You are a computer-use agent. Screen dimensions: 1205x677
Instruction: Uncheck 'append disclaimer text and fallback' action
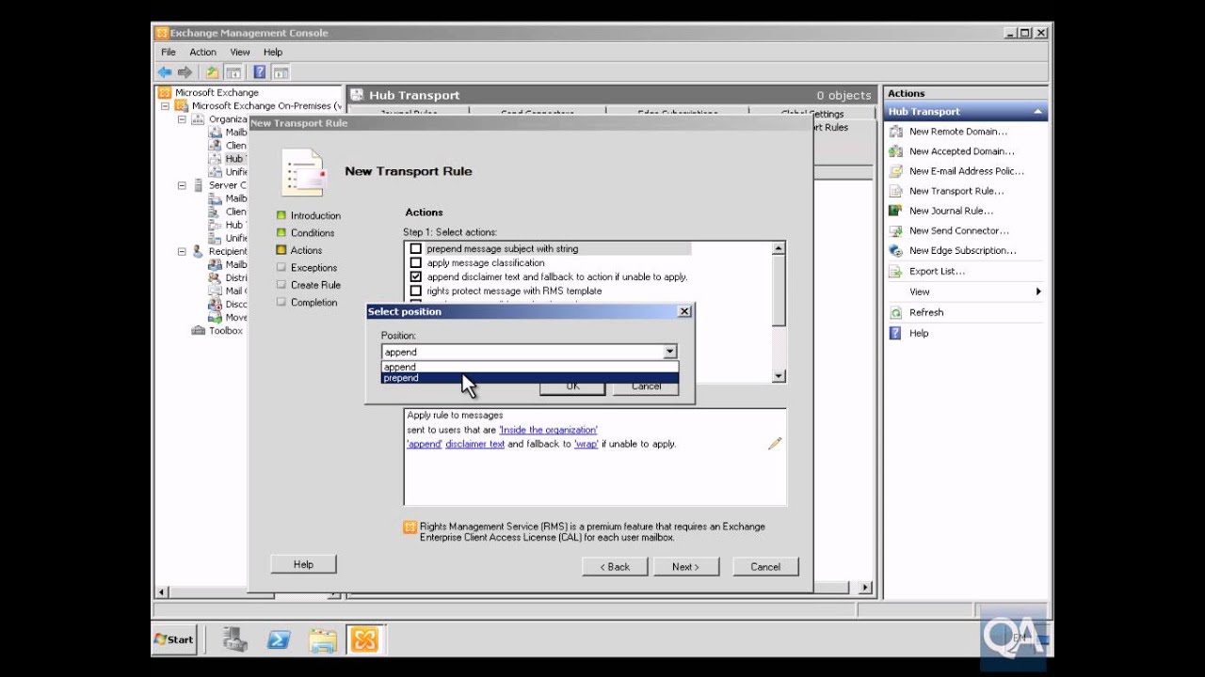416,277
